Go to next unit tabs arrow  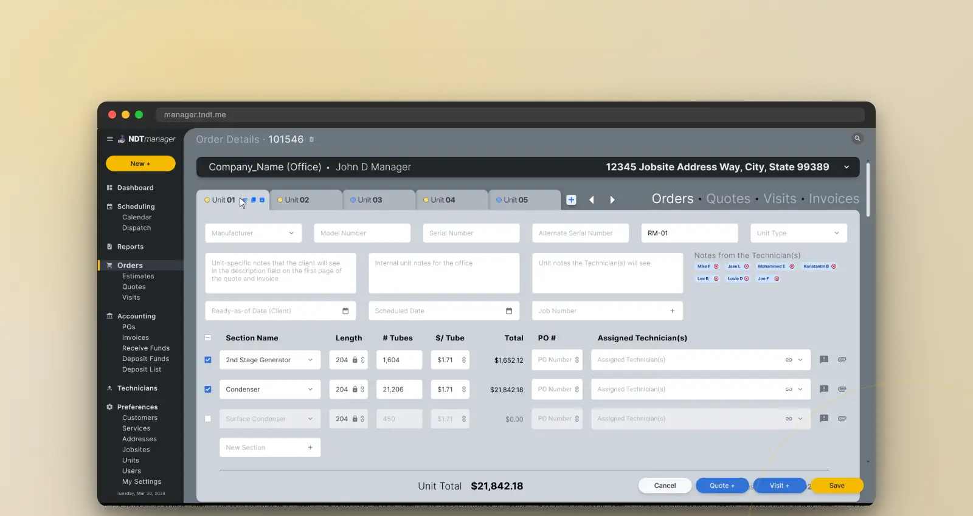(x=612, y=200)
